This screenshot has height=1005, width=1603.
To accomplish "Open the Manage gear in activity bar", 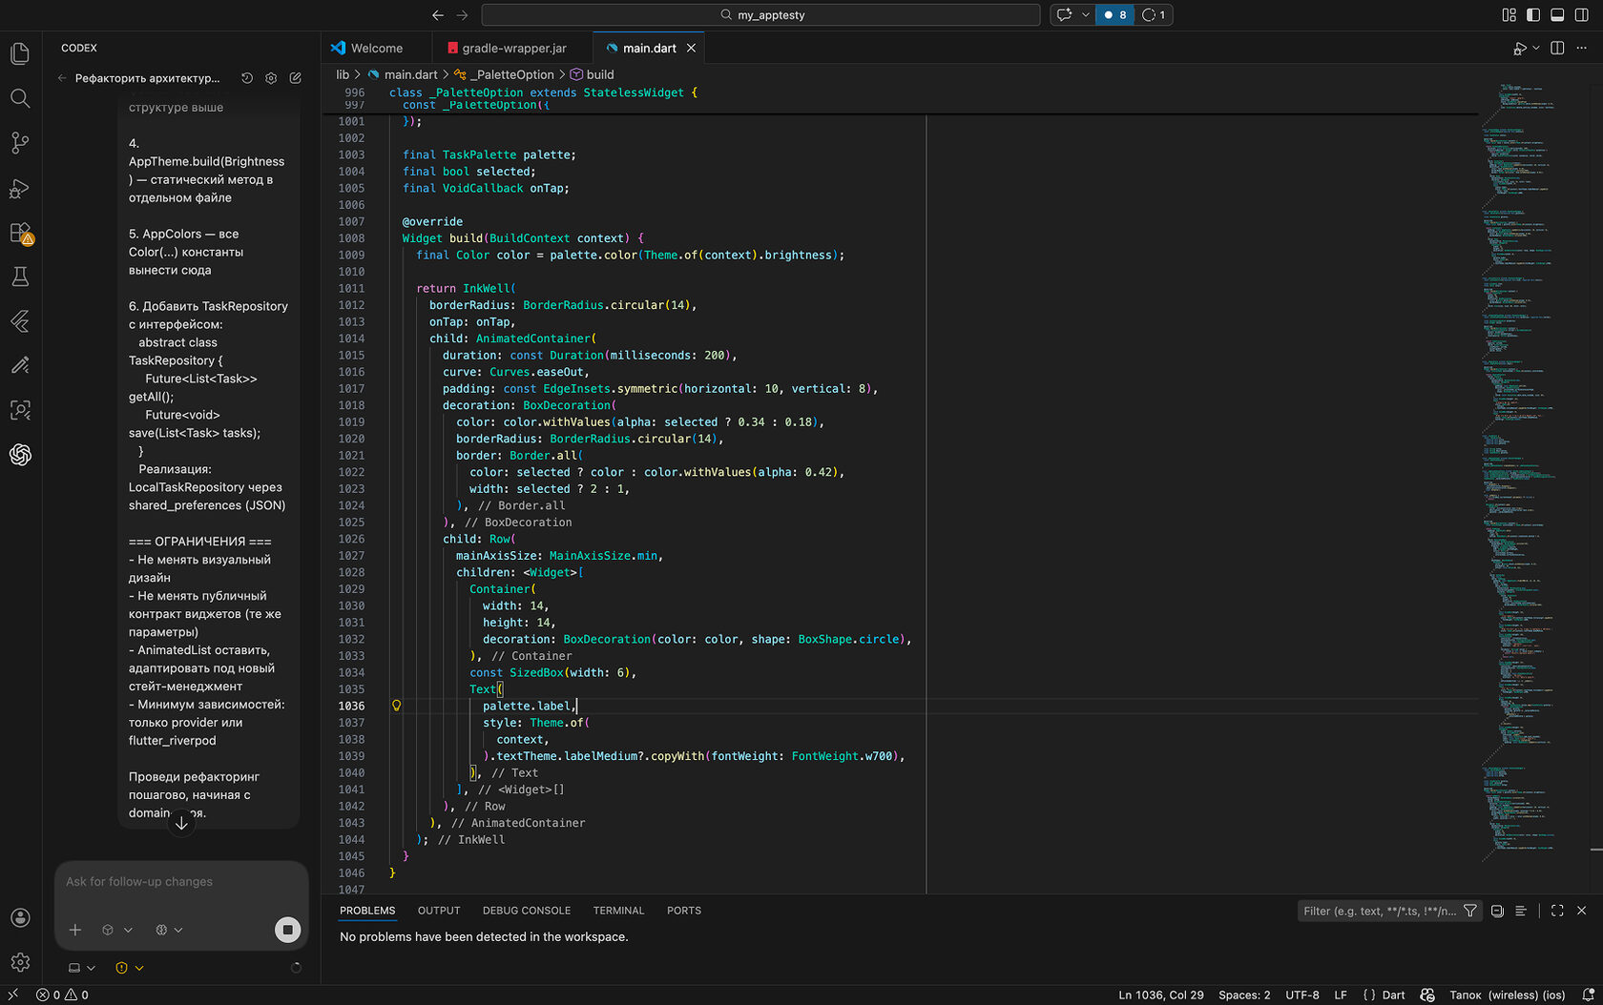I will click(20, 962).
